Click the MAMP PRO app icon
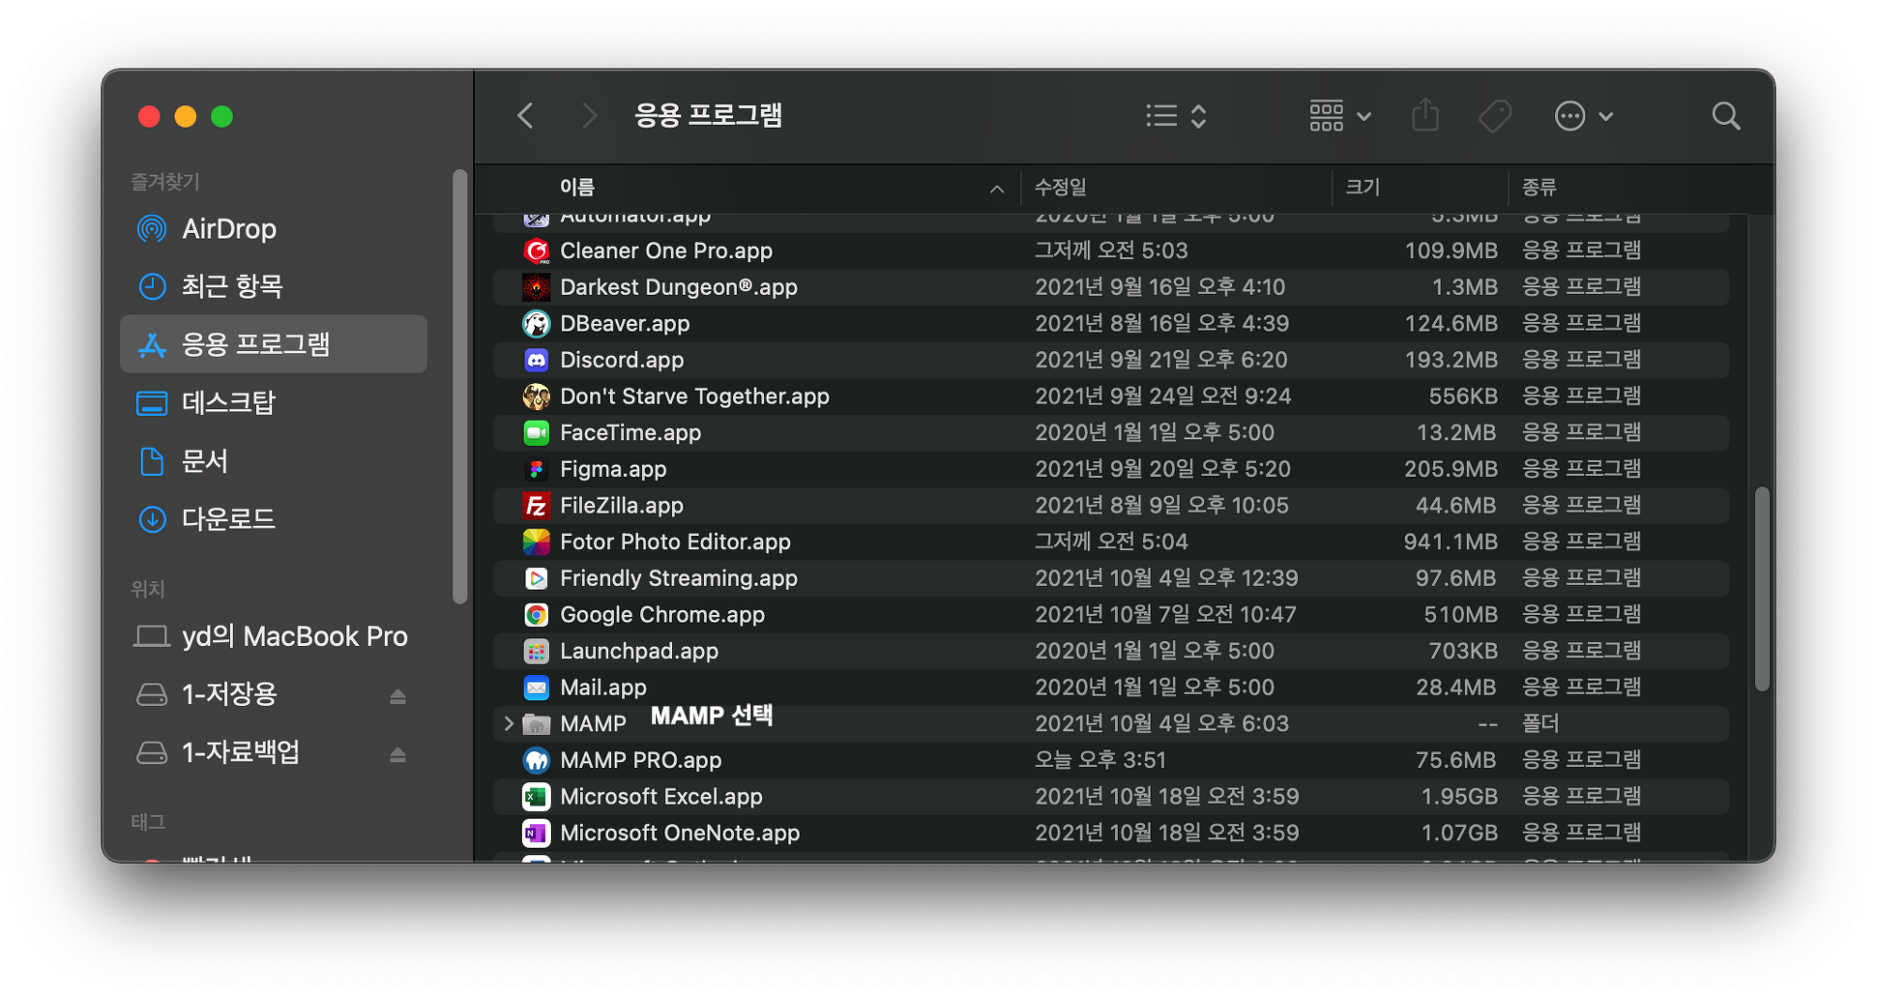1877x997 pixels. point(536,760)
